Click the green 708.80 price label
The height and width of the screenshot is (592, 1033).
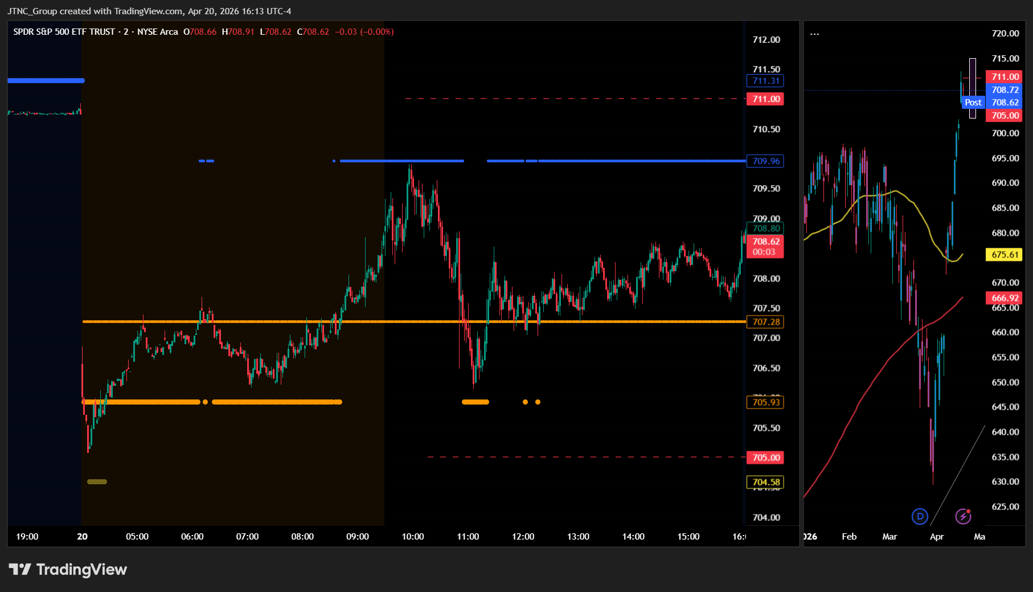[x=765, y=228]
